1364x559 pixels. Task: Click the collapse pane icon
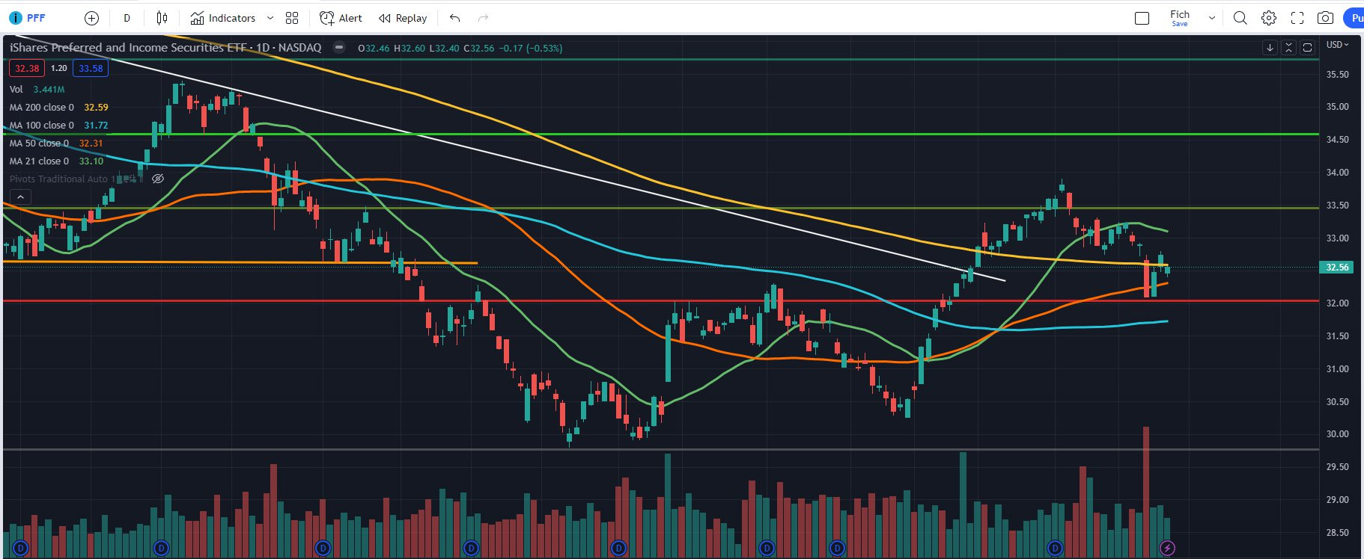pyautogui.click(x=1288, y=47)
